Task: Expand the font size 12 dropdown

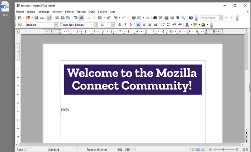Action: click(113, 25)
